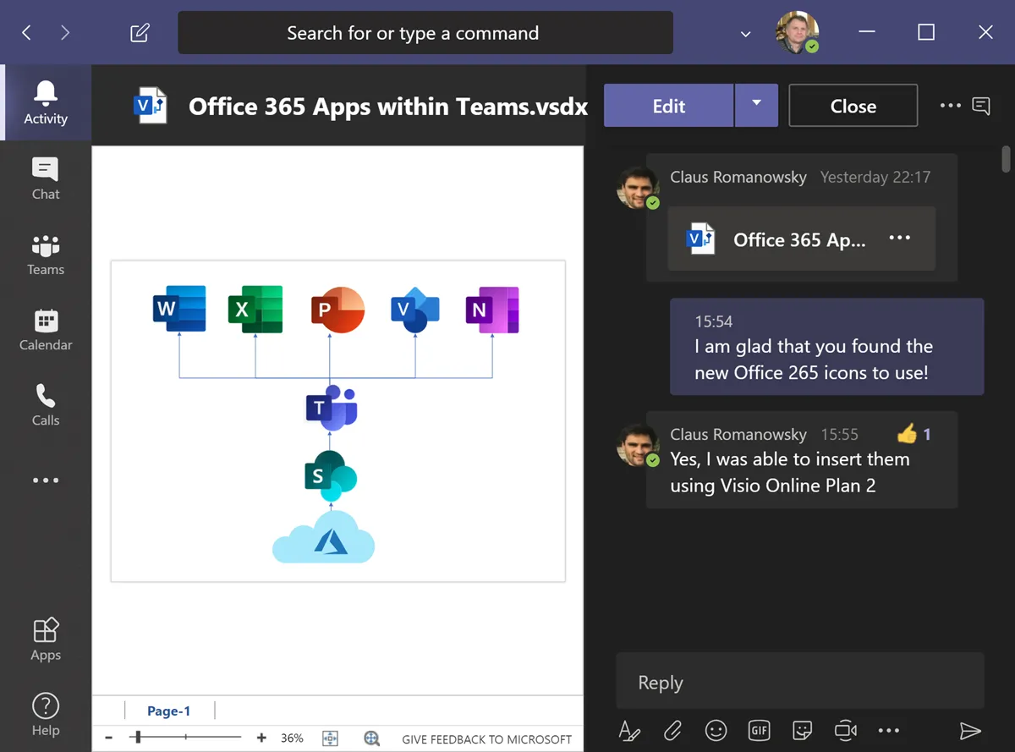Select the Page-1 tab
Viewport: 1015px width, 752px height.
[168, 711]
